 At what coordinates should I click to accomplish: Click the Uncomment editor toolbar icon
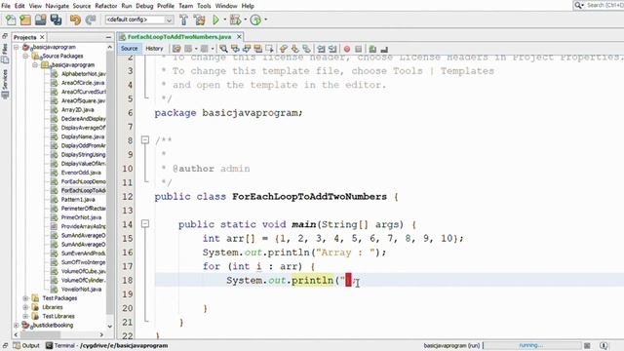(384, 49)
